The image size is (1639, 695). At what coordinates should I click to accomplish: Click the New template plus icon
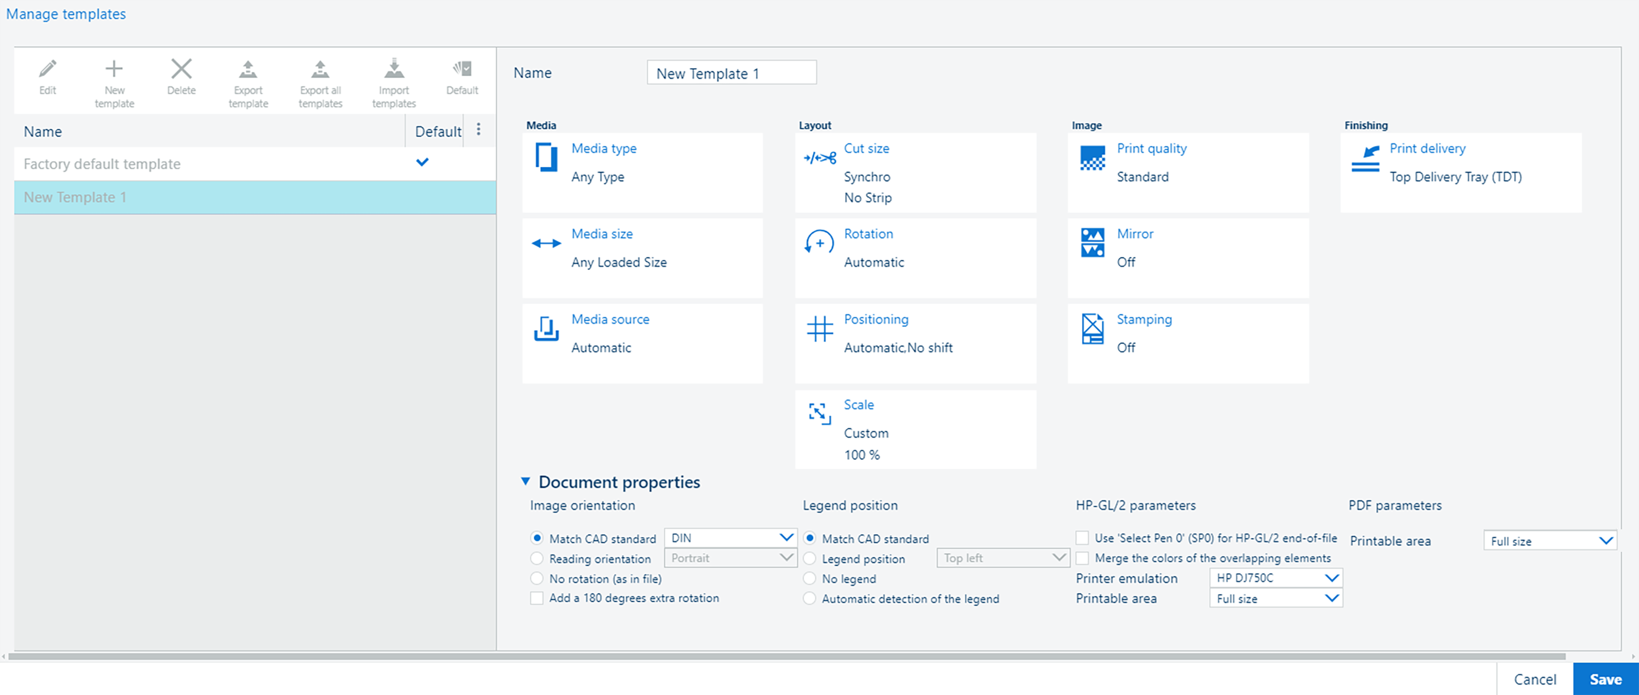click(x=114, y=69)
